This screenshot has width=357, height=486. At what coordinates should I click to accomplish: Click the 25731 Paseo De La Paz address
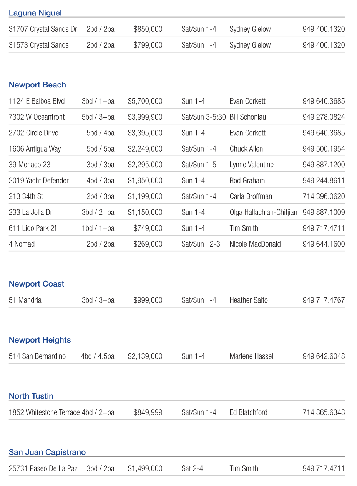coord(43,468)
